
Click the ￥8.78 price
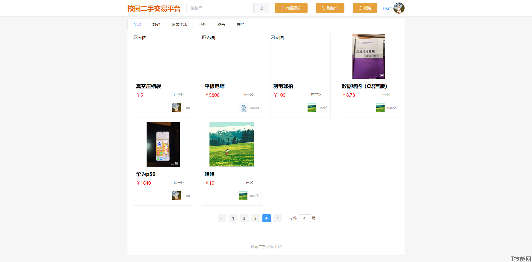pos(349,95)
